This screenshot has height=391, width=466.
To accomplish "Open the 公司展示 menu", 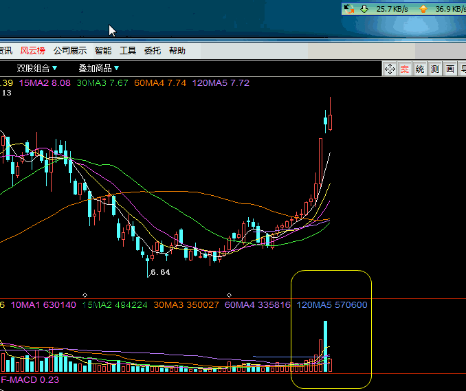I will click(70, 51).
